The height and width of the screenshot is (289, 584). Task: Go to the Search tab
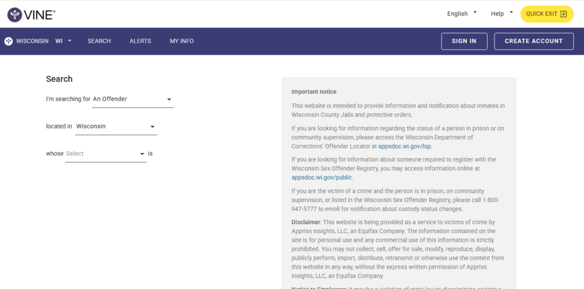pyautogui.click(x=99, y=42)
